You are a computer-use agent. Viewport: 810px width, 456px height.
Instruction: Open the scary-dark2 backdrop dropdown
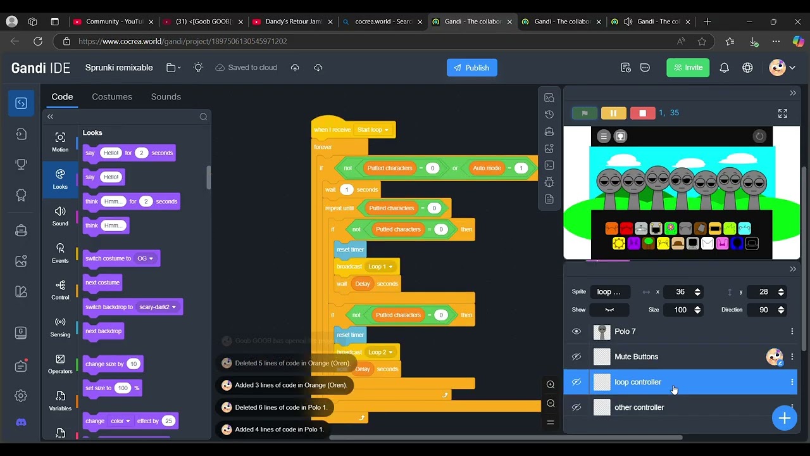158,307
